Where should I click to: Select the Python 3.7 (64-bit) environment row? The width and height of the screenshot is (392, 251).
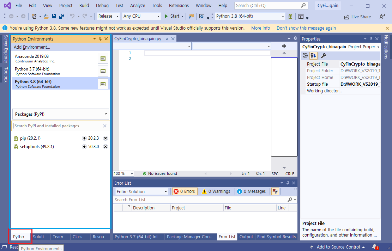[x=54, y=71]
